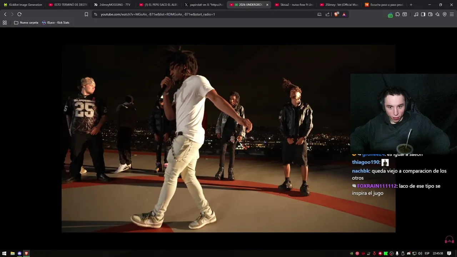The image size is (457, 257).
Task: Open the Brave Wallet icon
Action: coord(430,14)
